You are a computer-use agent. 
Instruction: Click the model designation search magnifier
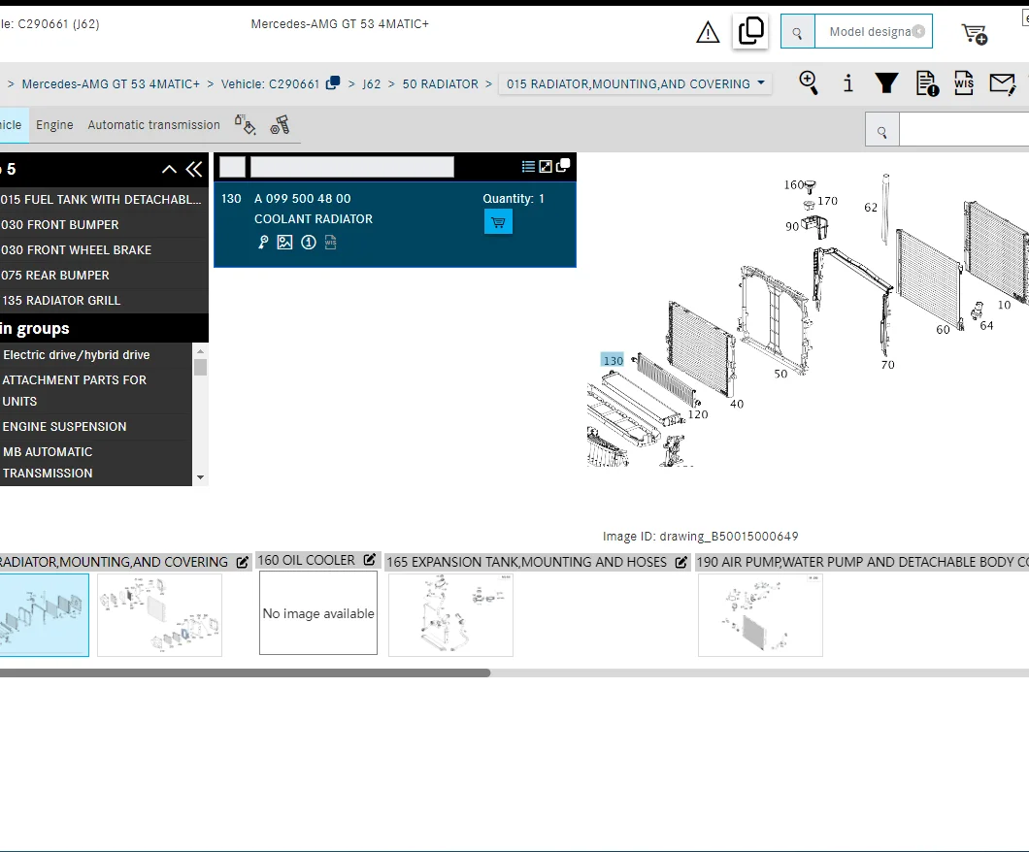[797, 31]
